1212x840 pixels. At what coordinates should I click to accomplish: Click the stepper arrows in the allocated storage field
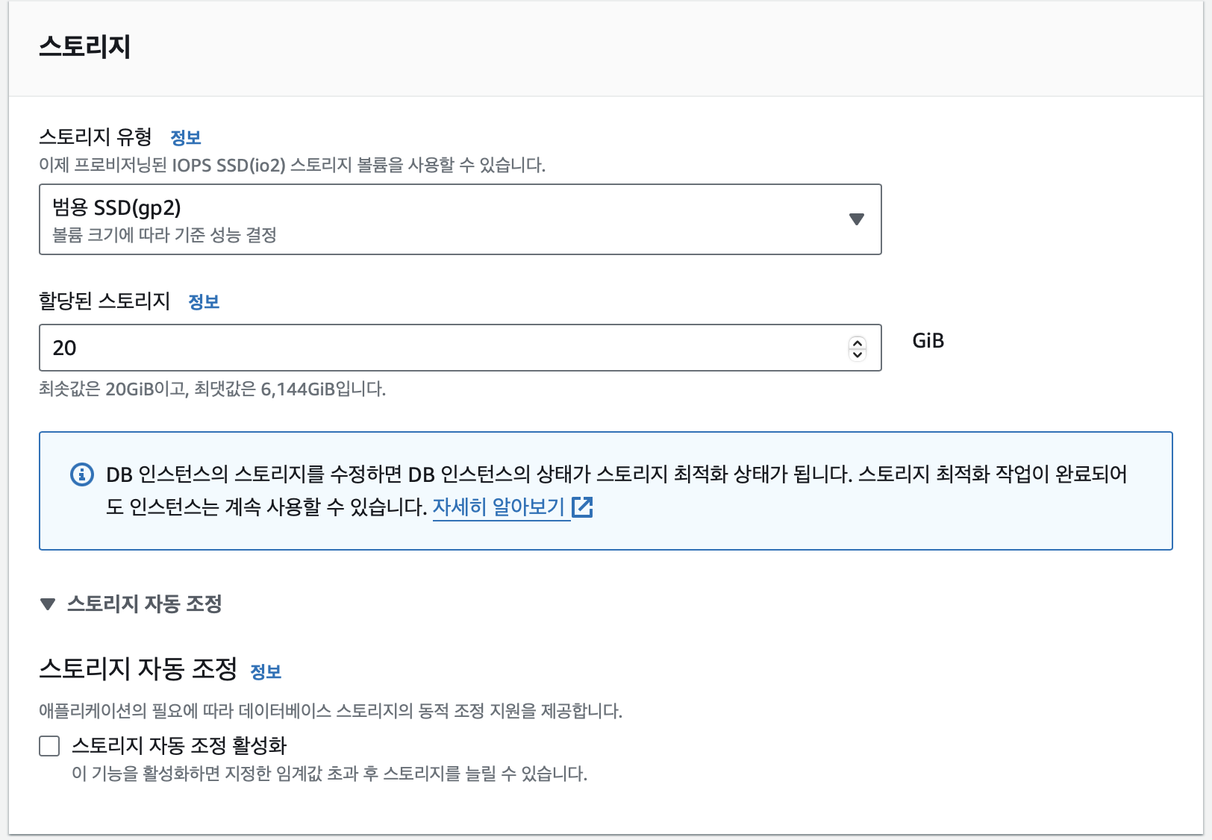pyautogui.click(x=858, y=348)
